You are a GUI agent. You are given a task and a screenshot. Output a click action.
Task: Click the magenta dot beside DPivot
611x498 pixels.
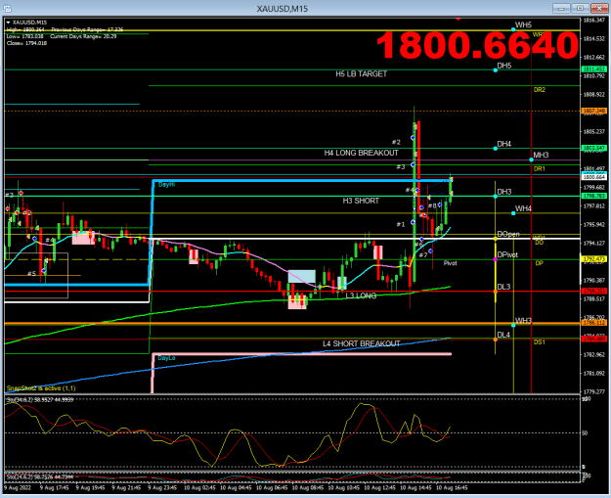tap(496, 259)
